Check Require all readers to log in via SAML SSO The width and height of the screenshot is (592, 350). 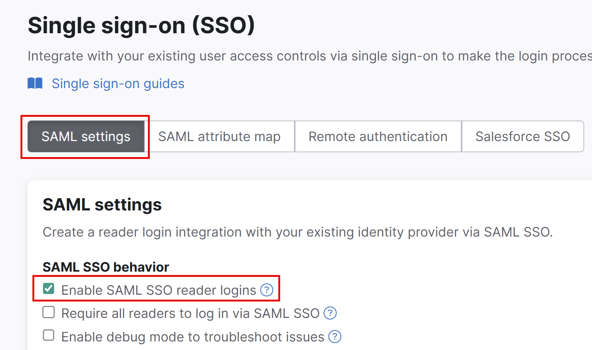48,312
